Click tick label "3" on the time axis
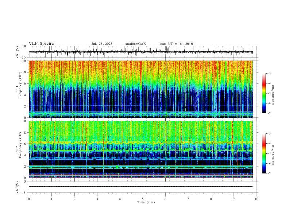The image size is (289, 223). pos(97,199)
